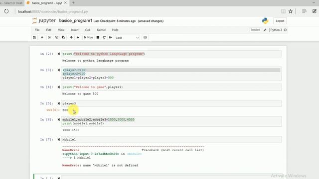Restart the kernel icon
This screenshot has height=179, width=319.
pyautogui.click(x=104, y=38)
